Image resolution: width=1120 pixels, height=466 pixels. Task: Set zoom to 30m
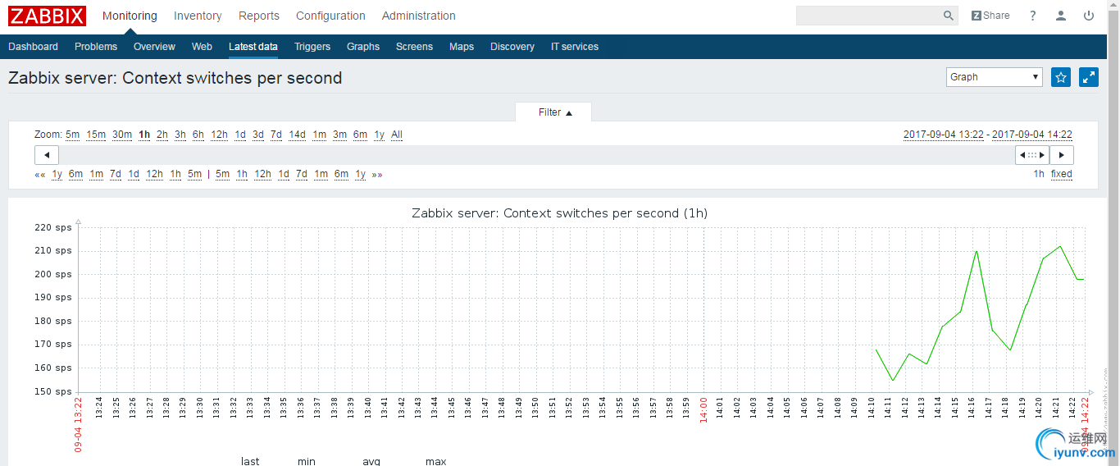point(122,135)
